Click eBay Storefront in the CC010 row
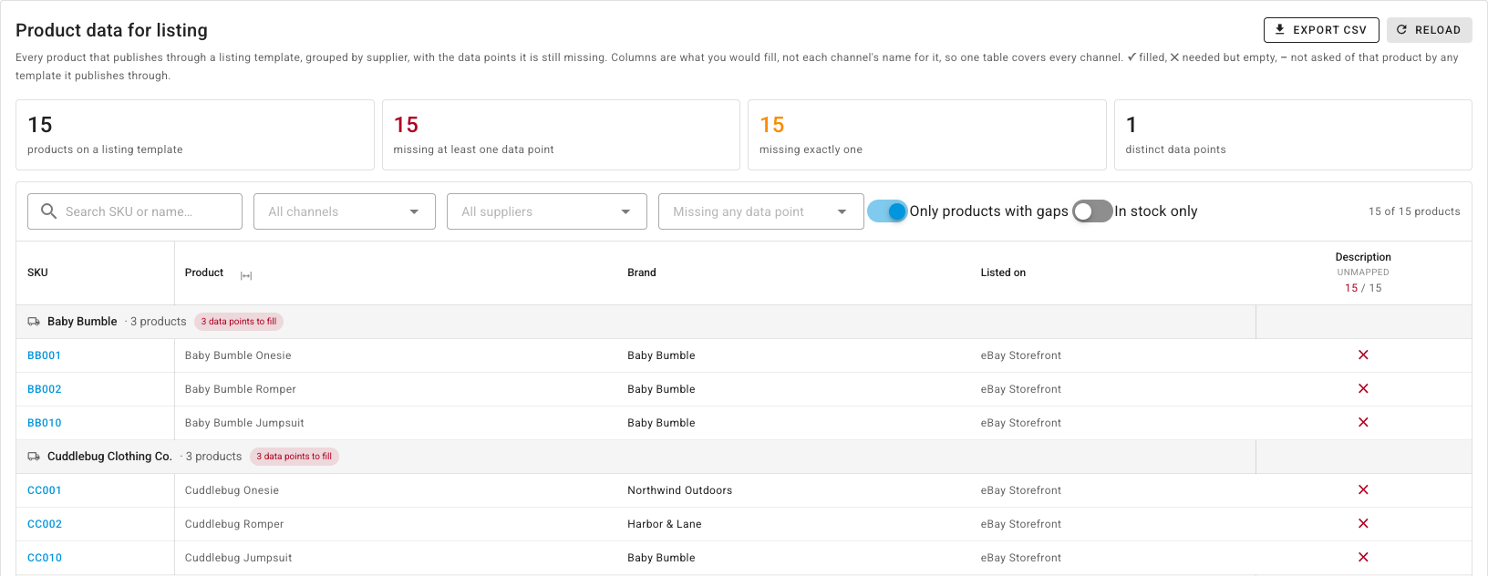1488x576 pixels. (1021, 558)
